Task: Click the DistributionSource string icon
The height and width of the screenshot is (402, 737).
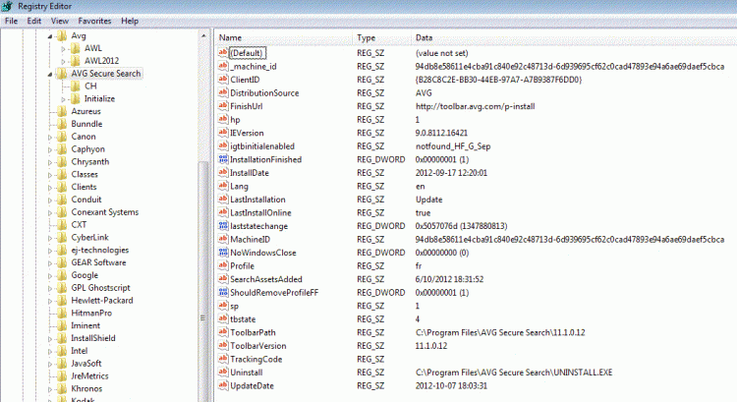Action: pos(223,92)
